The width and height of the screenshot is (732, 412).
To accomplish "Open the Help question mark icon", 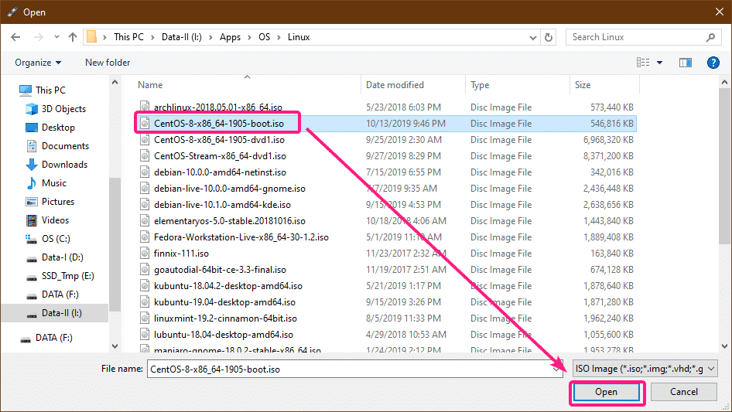I will (x=713, y=63).
